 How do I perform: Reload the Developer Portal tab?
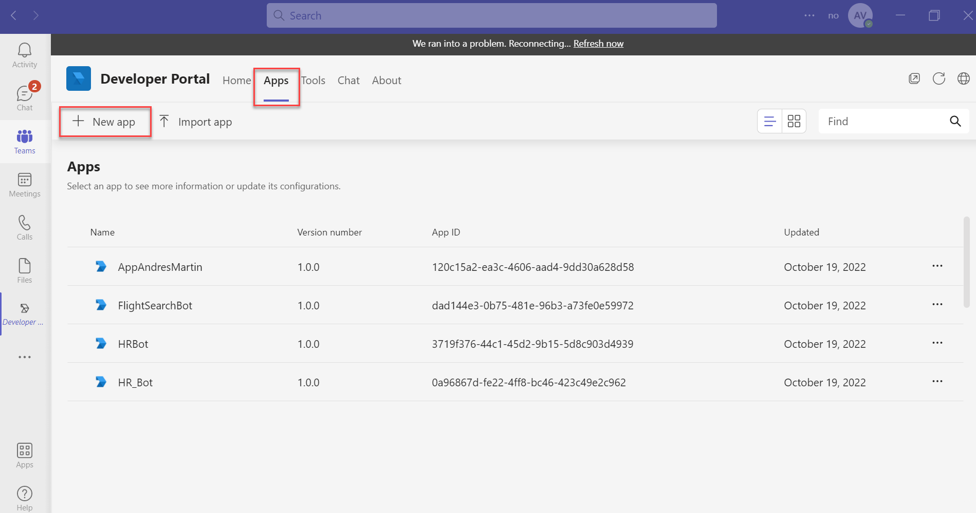click(939, 78)
